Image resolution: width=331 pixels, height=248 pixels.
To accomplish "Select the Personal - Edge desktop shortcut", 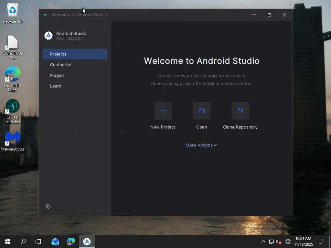I will [x=13, y=79].
